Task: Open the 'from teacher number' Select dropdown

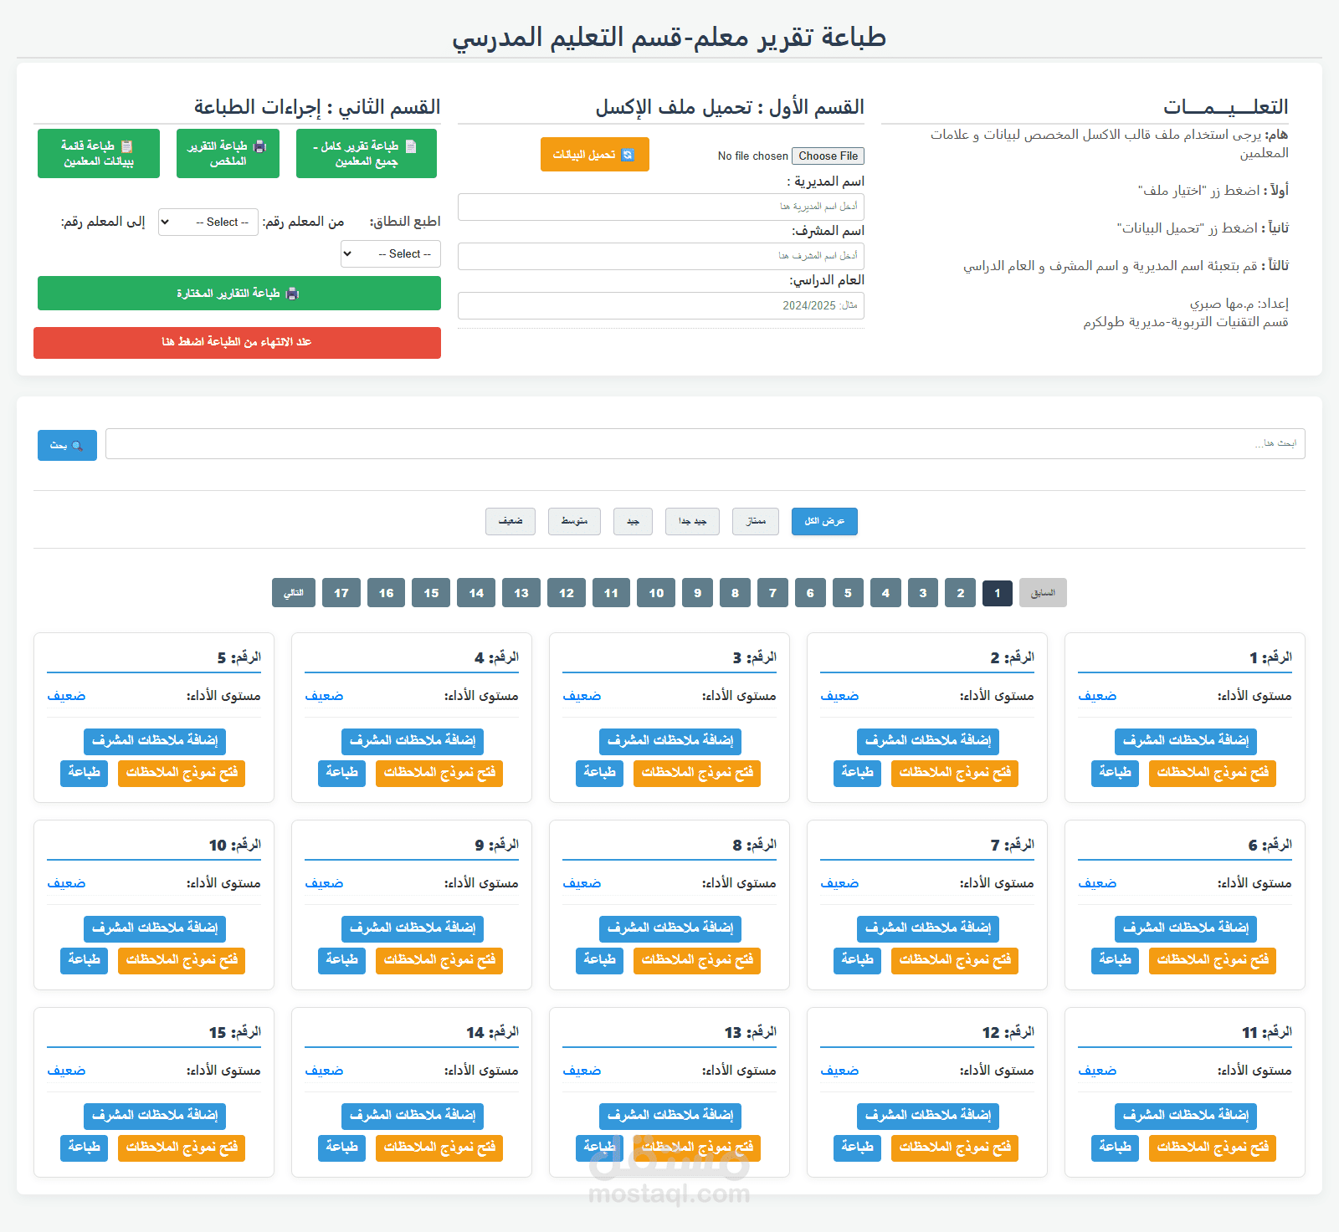Action: (208, 222)
